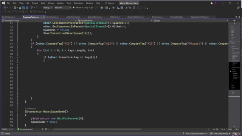Switch to BombScript.cs tab
Screen dimensions: 242x136
pos(52,17)
